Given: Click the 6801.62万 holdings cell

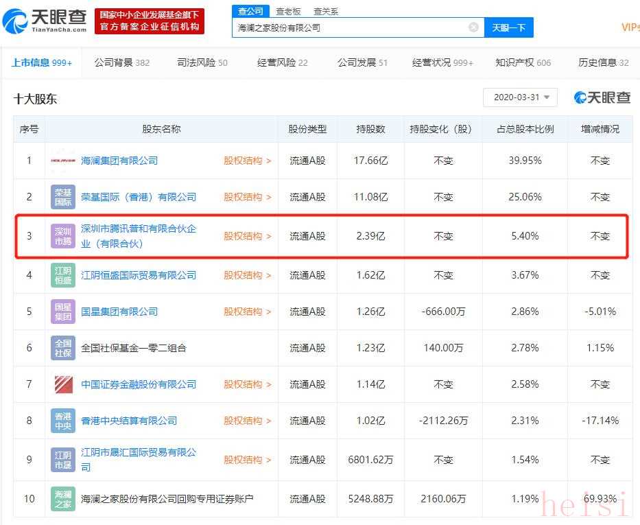Looking at the screenshot, I should pyautogui.click(x=370, y=460).
